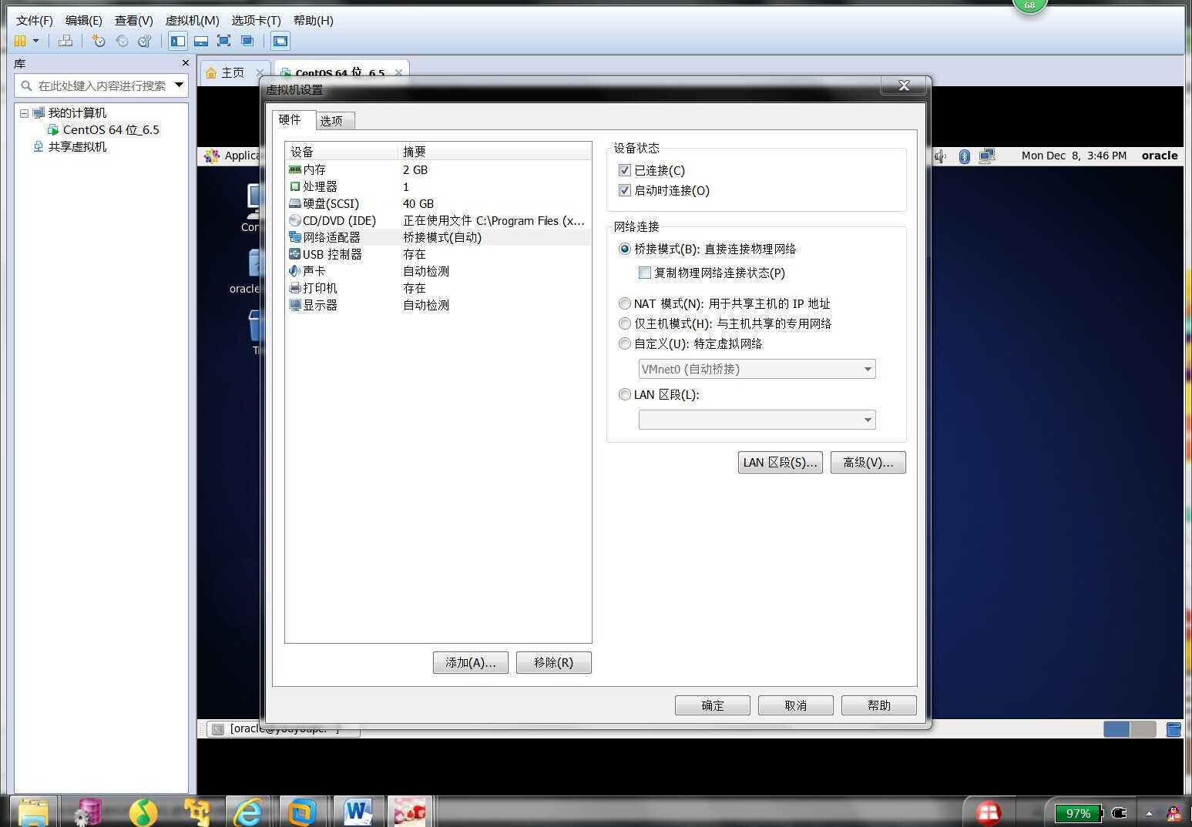Open the VMnet0 (自动桥接) dropdown
The width and height of the screenshot is (1192, 827).
click(x=757, y=369)
